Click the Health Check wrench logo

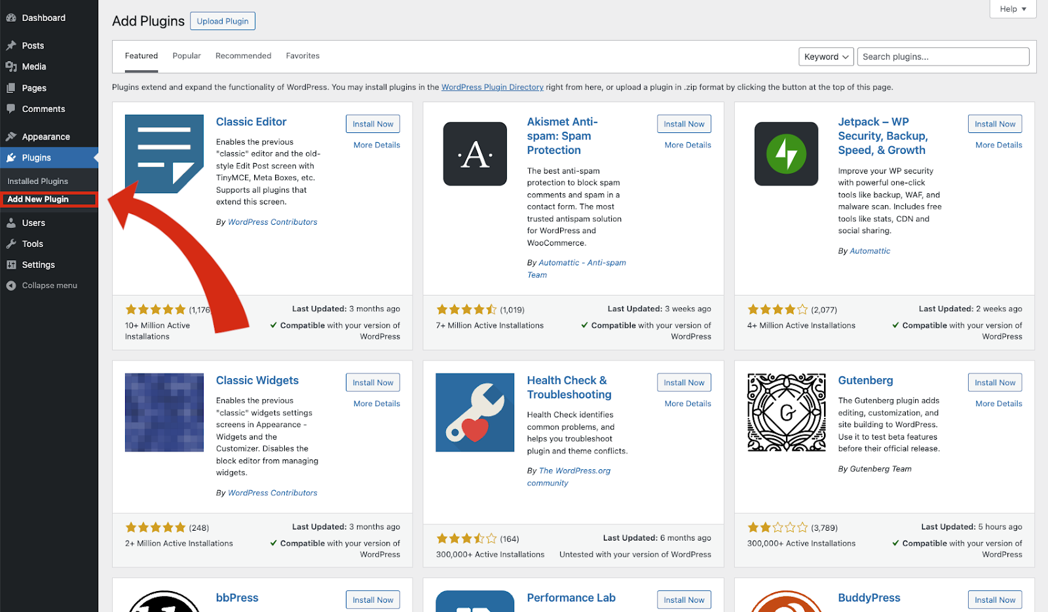coord(475,413)
